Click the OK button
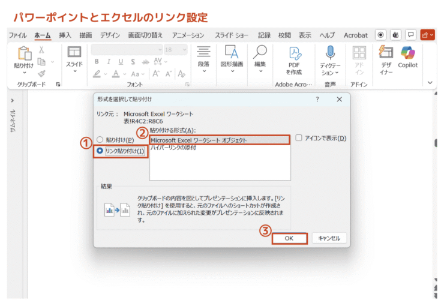 point(289,238)
